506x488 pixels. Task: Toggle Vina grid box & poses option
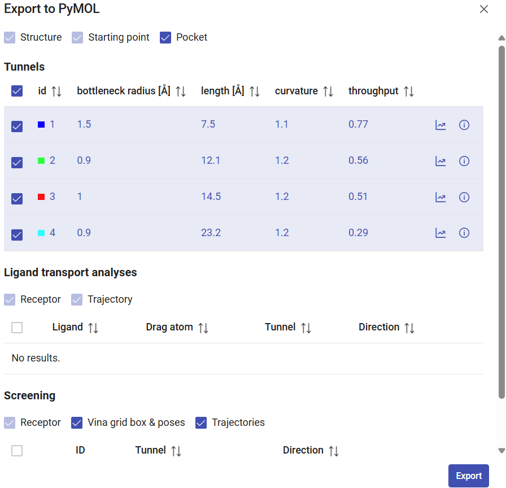click(x=77, y=423)
